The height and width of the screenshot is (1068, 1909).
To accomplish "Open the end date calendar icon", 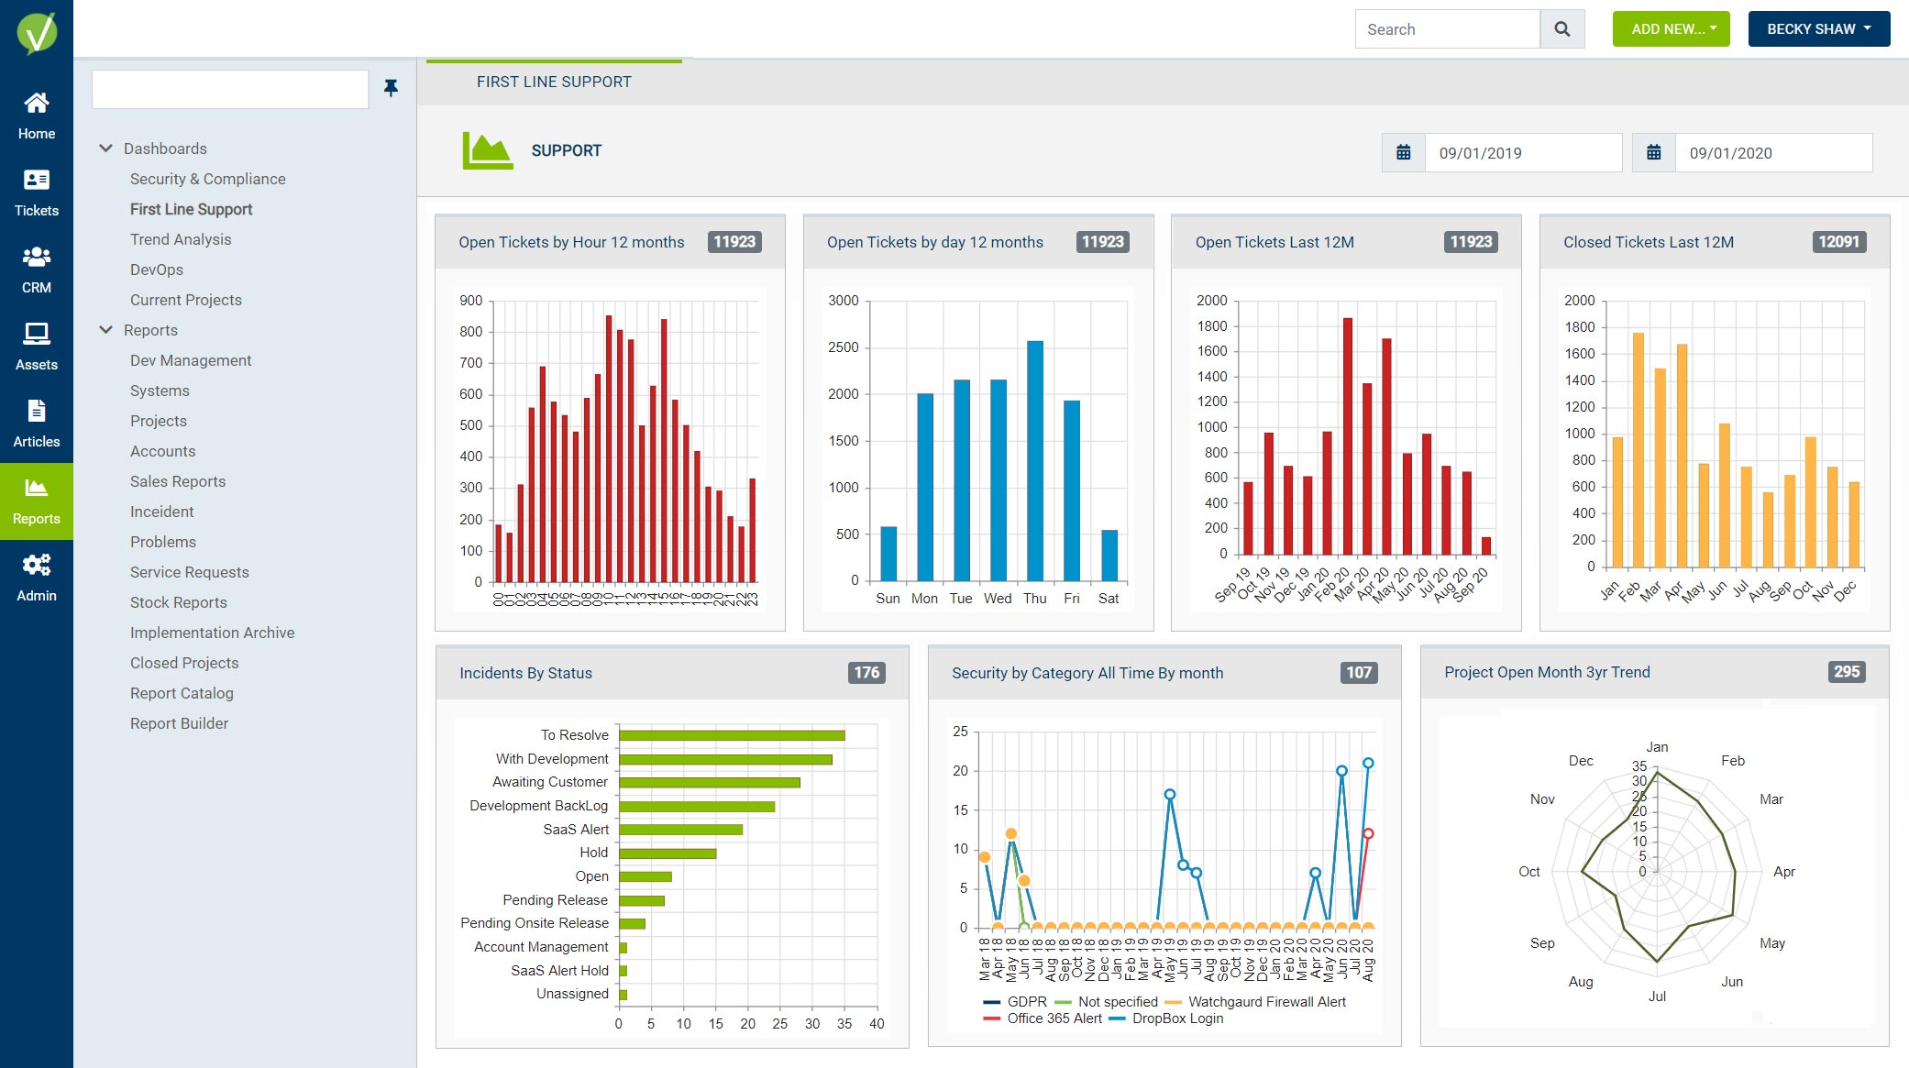I will click(1653, 152).
